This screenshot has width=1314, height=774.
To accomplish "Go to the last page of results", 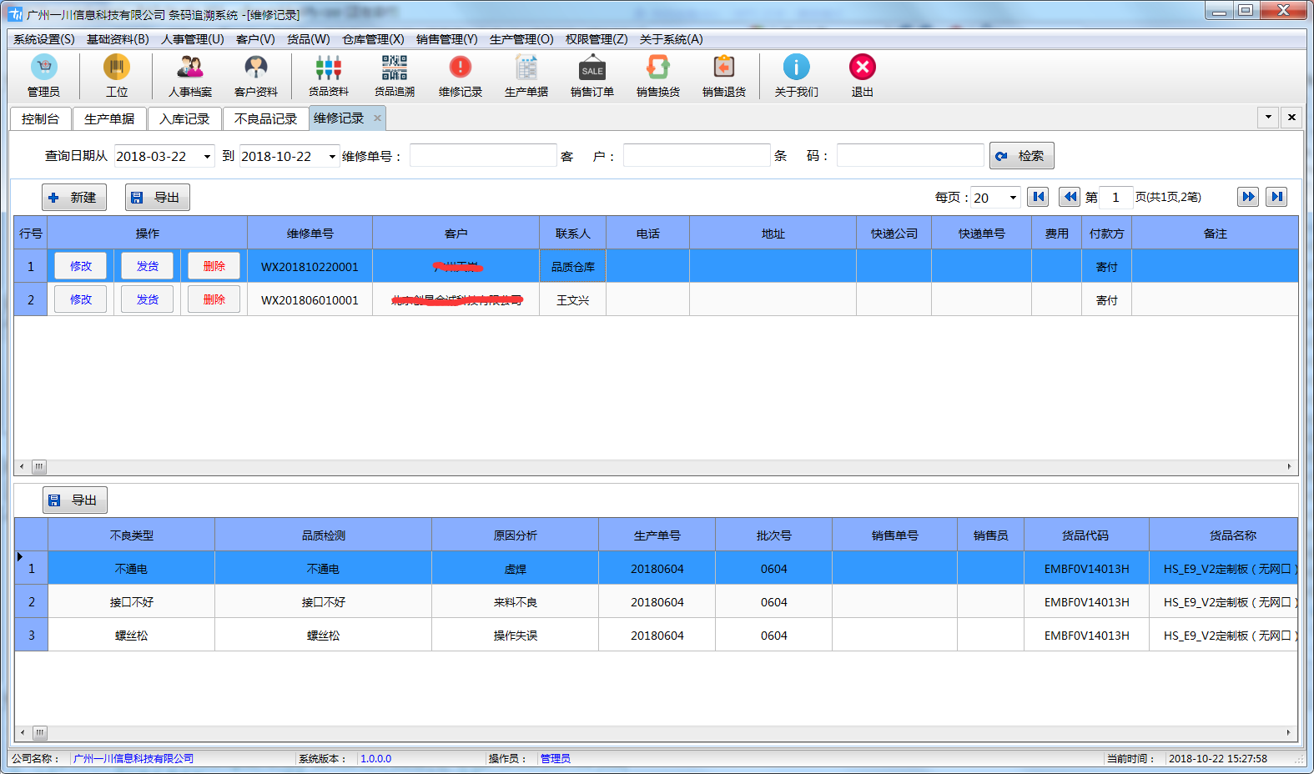I will pos(1276,197).
